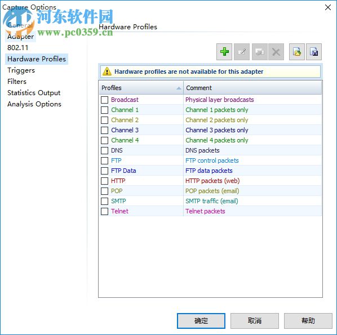Open the General options page
Image resolution: width=337 pixels, height=335 pixels.
20,25
